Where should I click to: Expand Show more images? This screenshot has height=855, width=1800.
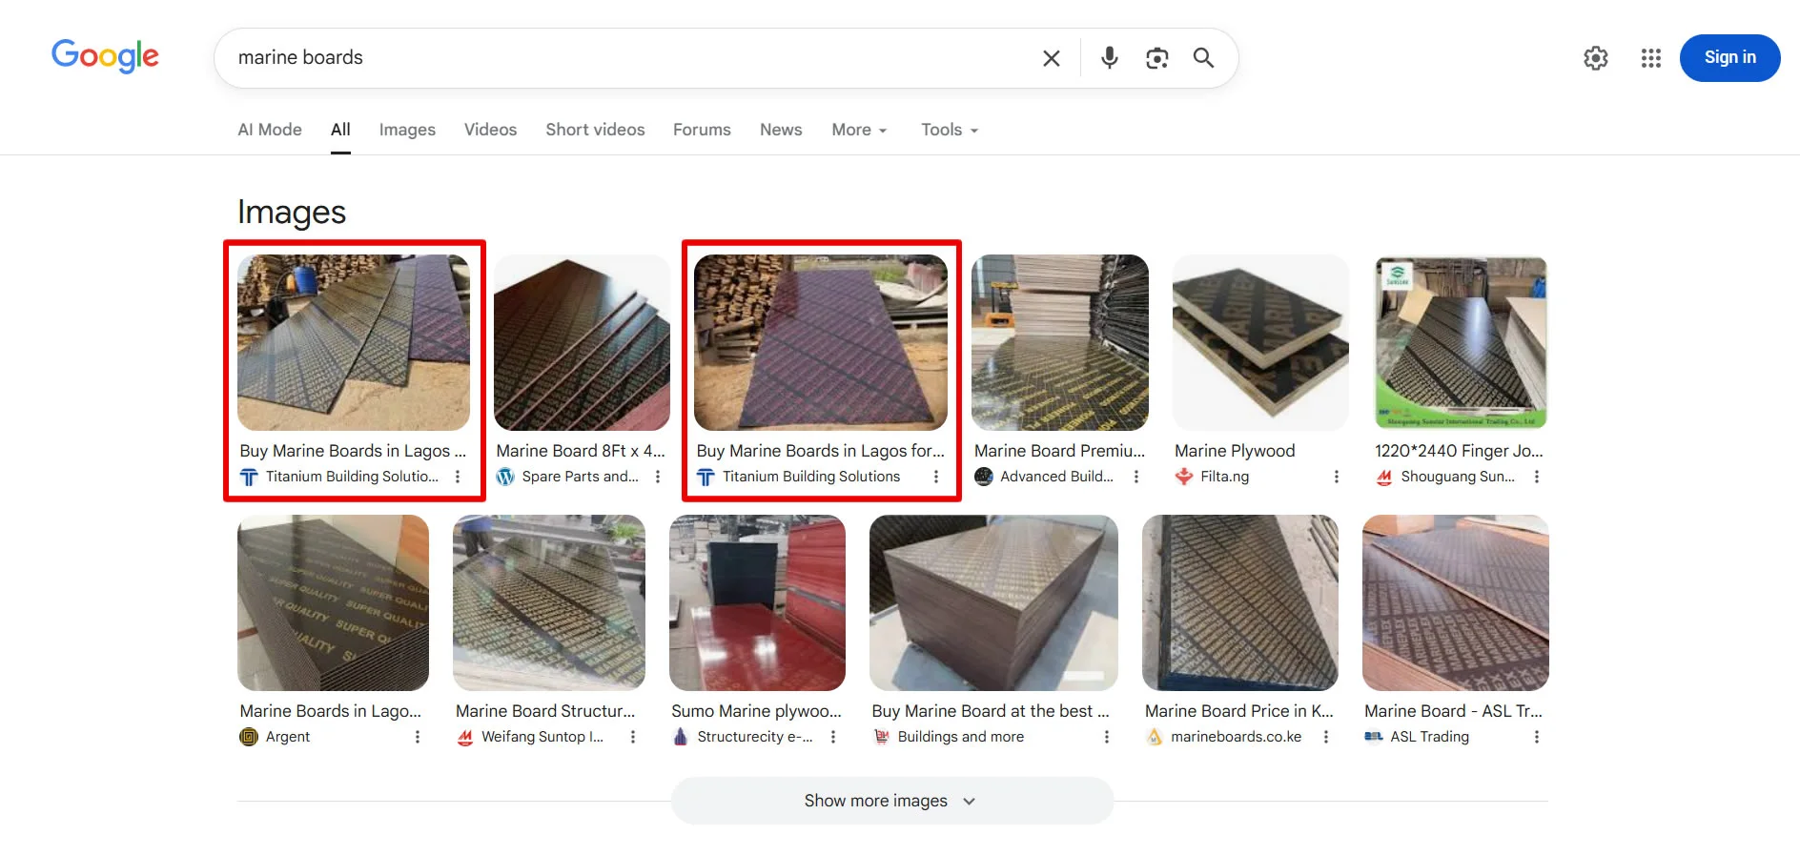(x=890, y=801)
